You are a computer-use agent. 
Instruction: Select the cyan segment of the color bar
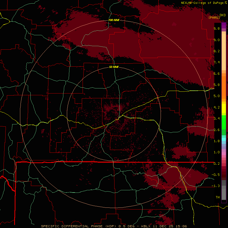(x=224, y=139)
